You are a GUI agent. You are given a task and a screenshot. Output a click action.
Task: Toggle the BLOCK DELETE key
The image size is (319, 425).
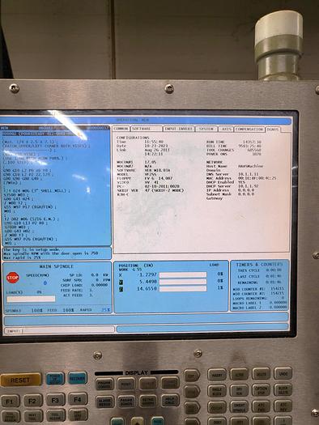click(x=283, y=389)
